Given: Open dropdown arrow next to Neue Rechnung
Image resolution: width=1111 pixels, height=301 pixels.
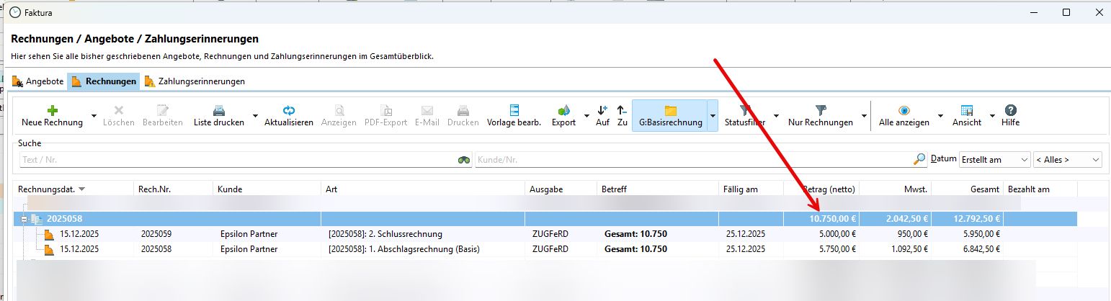Looking at the screenshot, I should click(94, 116).
